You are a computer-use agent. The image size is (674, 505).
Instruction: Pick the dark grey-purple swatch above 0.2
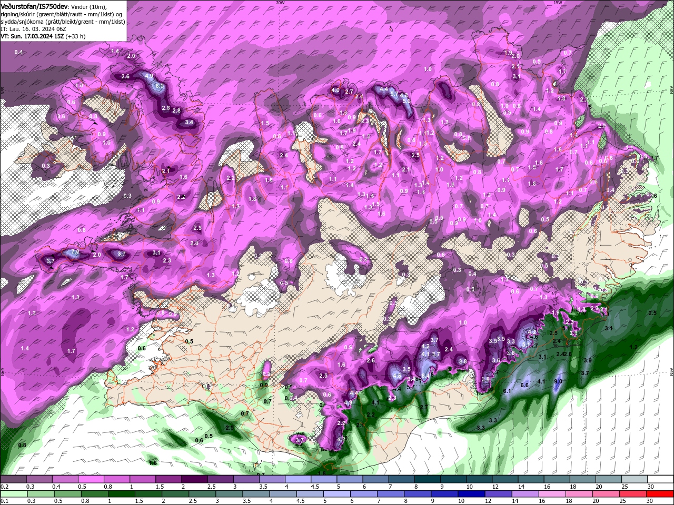click(13, 479)
